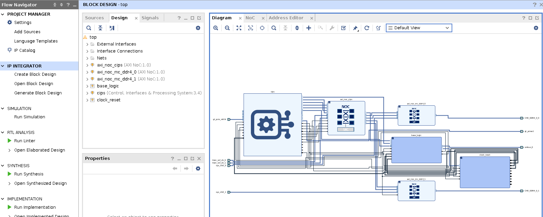The height and width of the screenshot is (217, 543).
Task: Search the Design hierarchy panel
Action: 89,28
